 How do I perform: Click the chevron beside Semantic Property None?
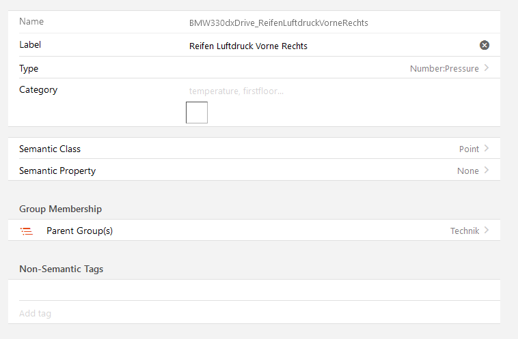(x=487, y=171)
